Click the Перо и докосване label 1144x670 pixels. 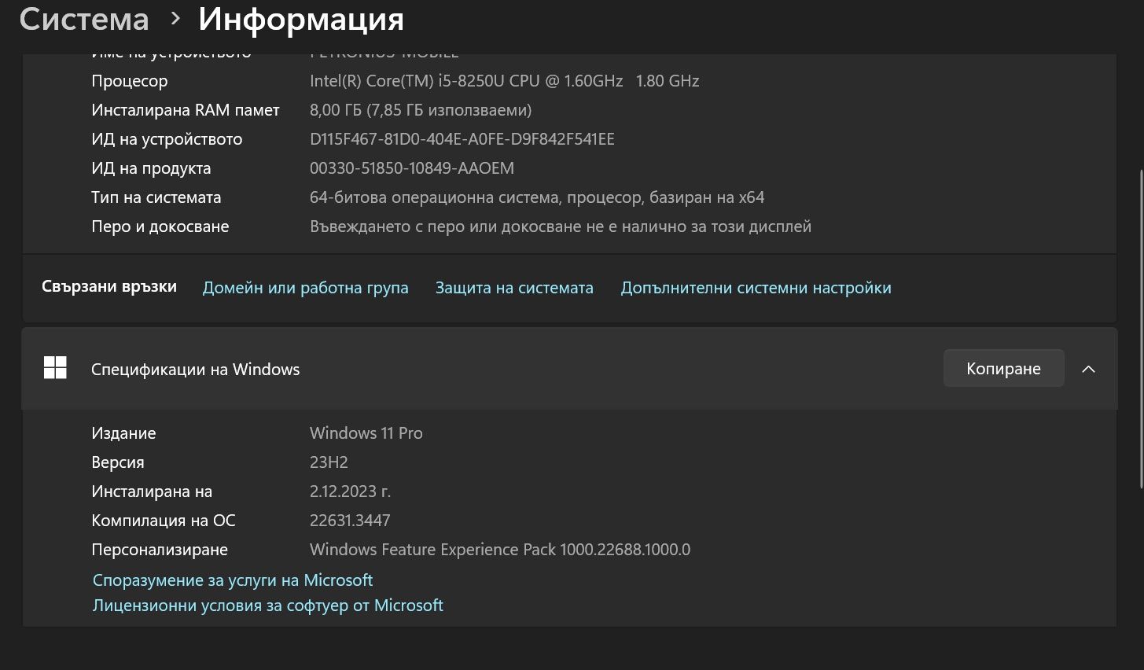tap(160, 226)
